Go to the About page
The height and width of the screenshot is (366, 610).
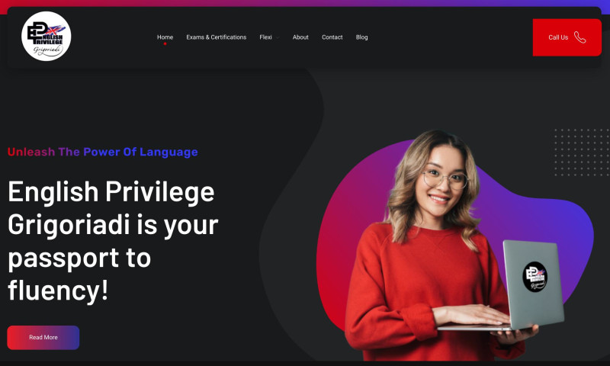tap(300, 37)
